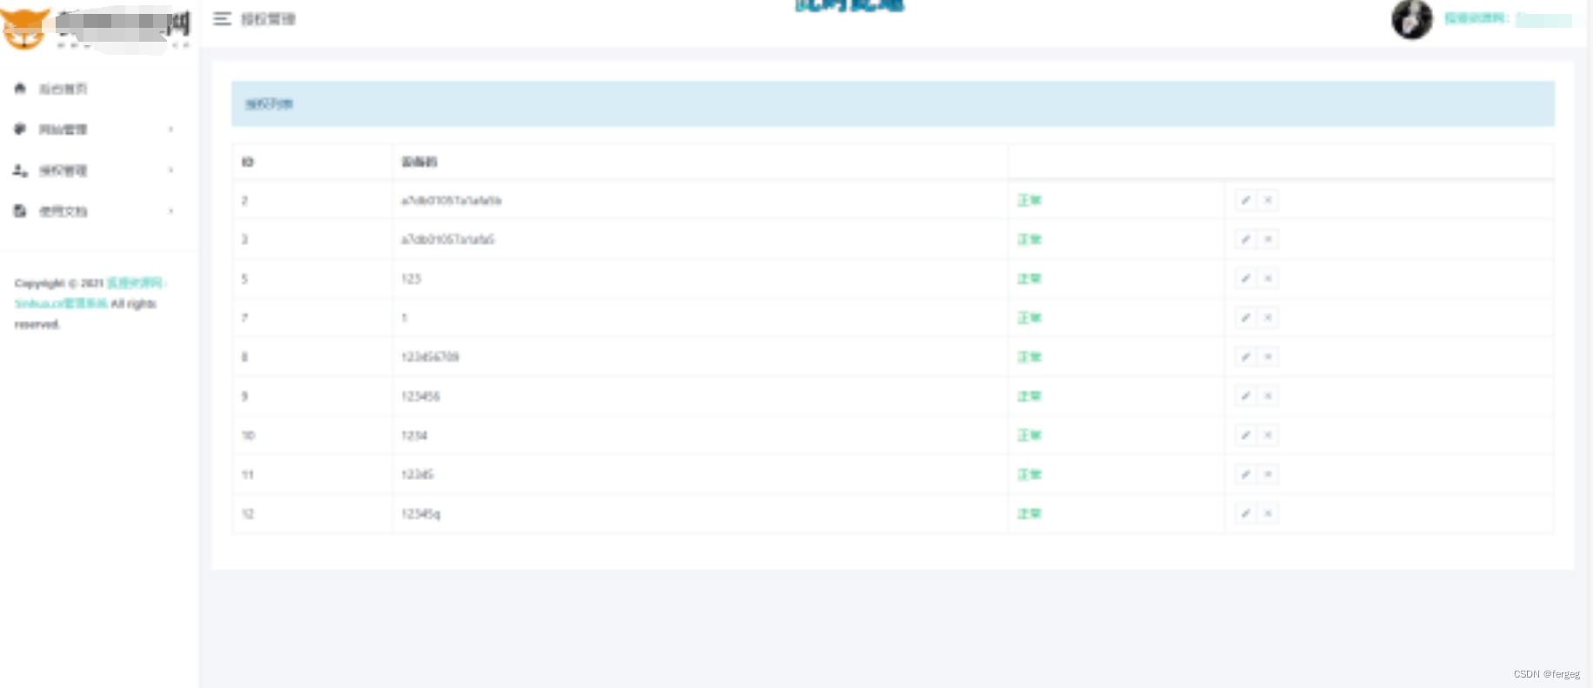
Task: Expand the 授权管理 sidebar menu arrow
Action: [x=170, y=170]
